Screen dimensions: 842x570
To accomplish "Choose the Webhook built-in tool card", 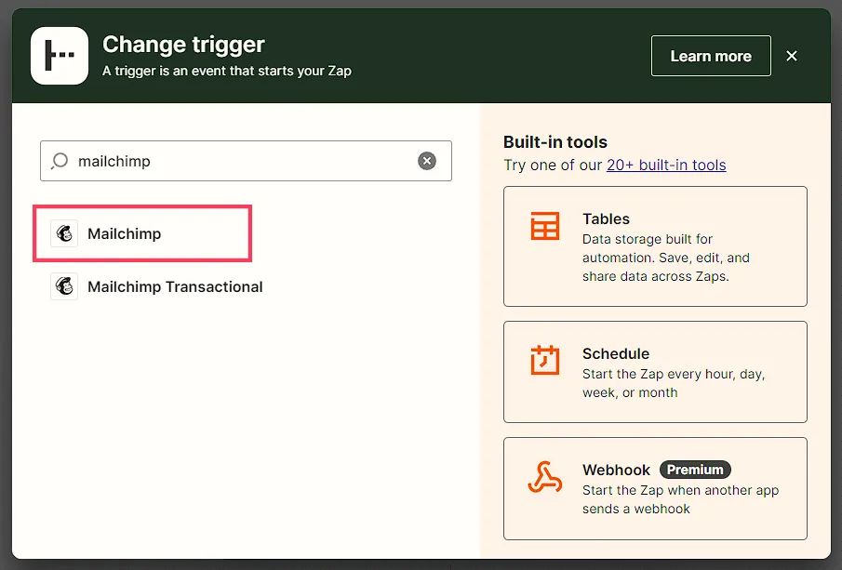I will point(655,488).
